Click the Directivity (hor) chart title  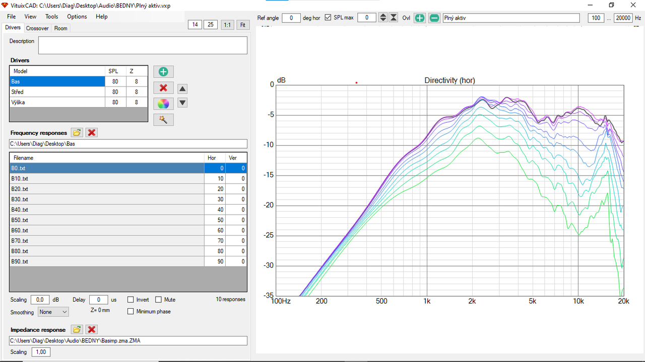(449, 80)
